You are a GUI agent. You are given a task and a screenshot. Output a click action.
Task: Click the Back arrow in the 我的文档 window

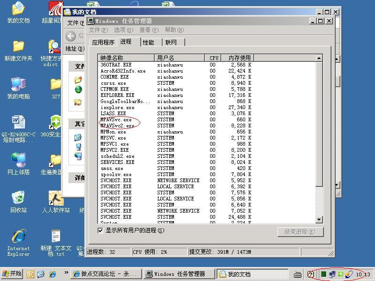pos(71,36)
